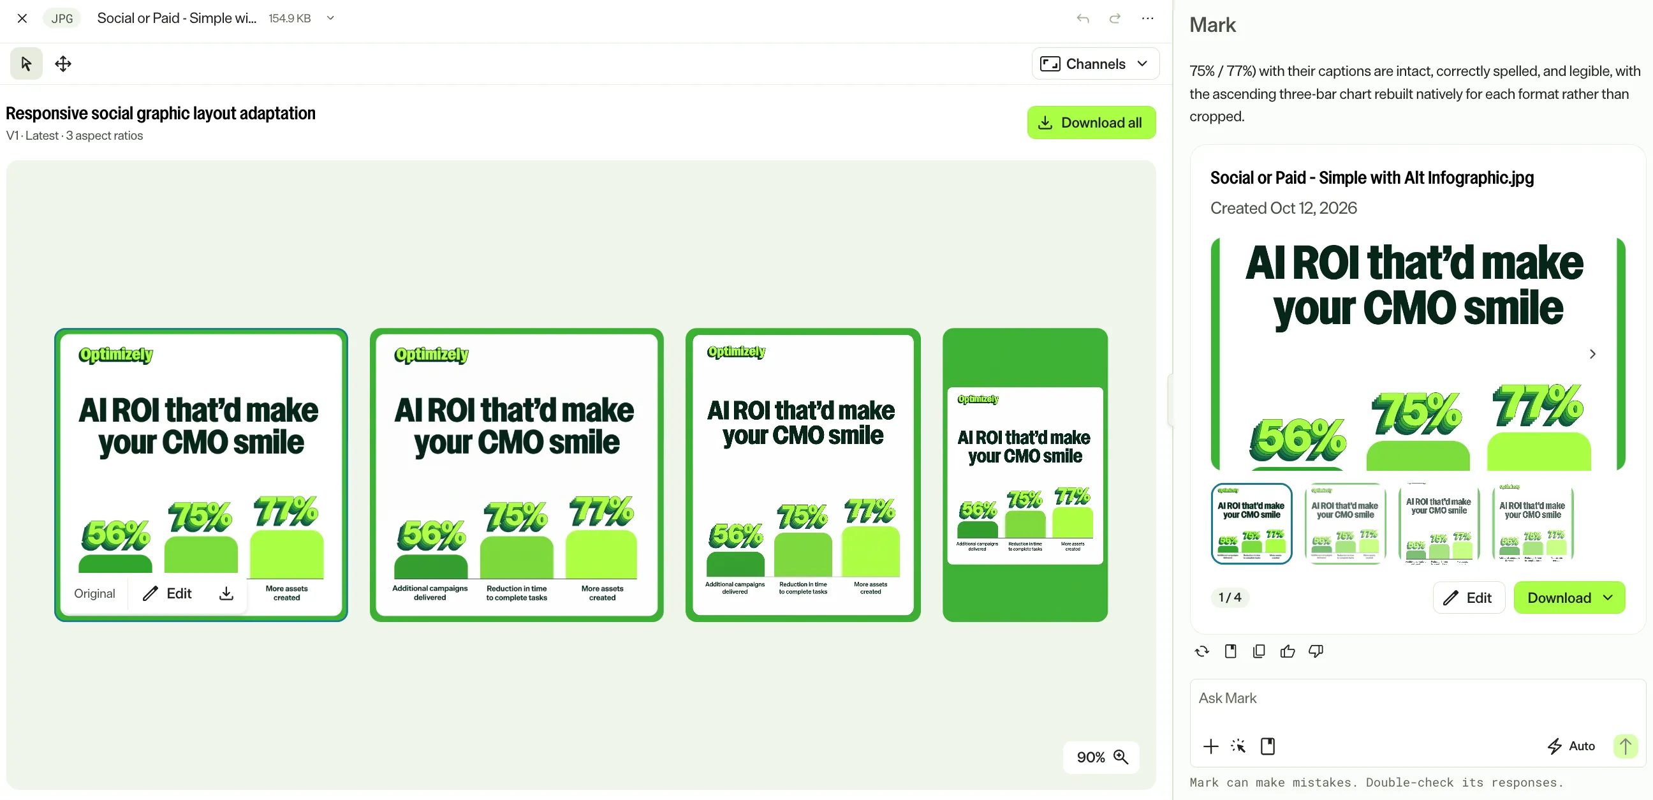The image size is (1653, 800).
Task: Undo the last action
Action: 1082,18
